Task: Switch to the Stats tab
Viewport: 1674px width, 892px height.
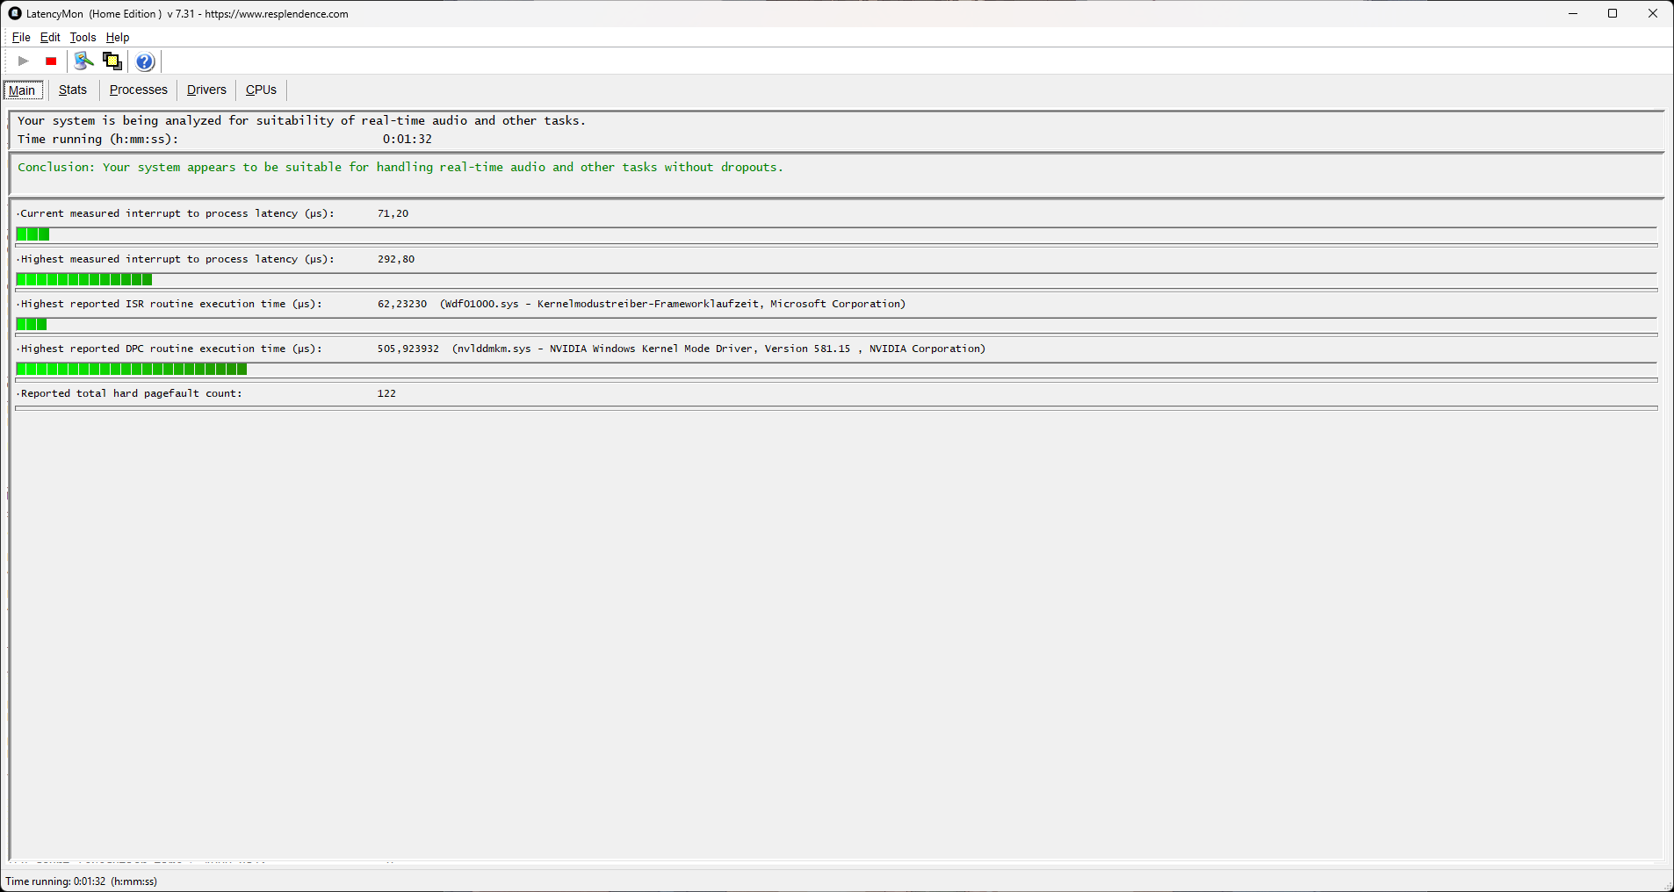Action: pyautogui.click(x=72, y=90)
